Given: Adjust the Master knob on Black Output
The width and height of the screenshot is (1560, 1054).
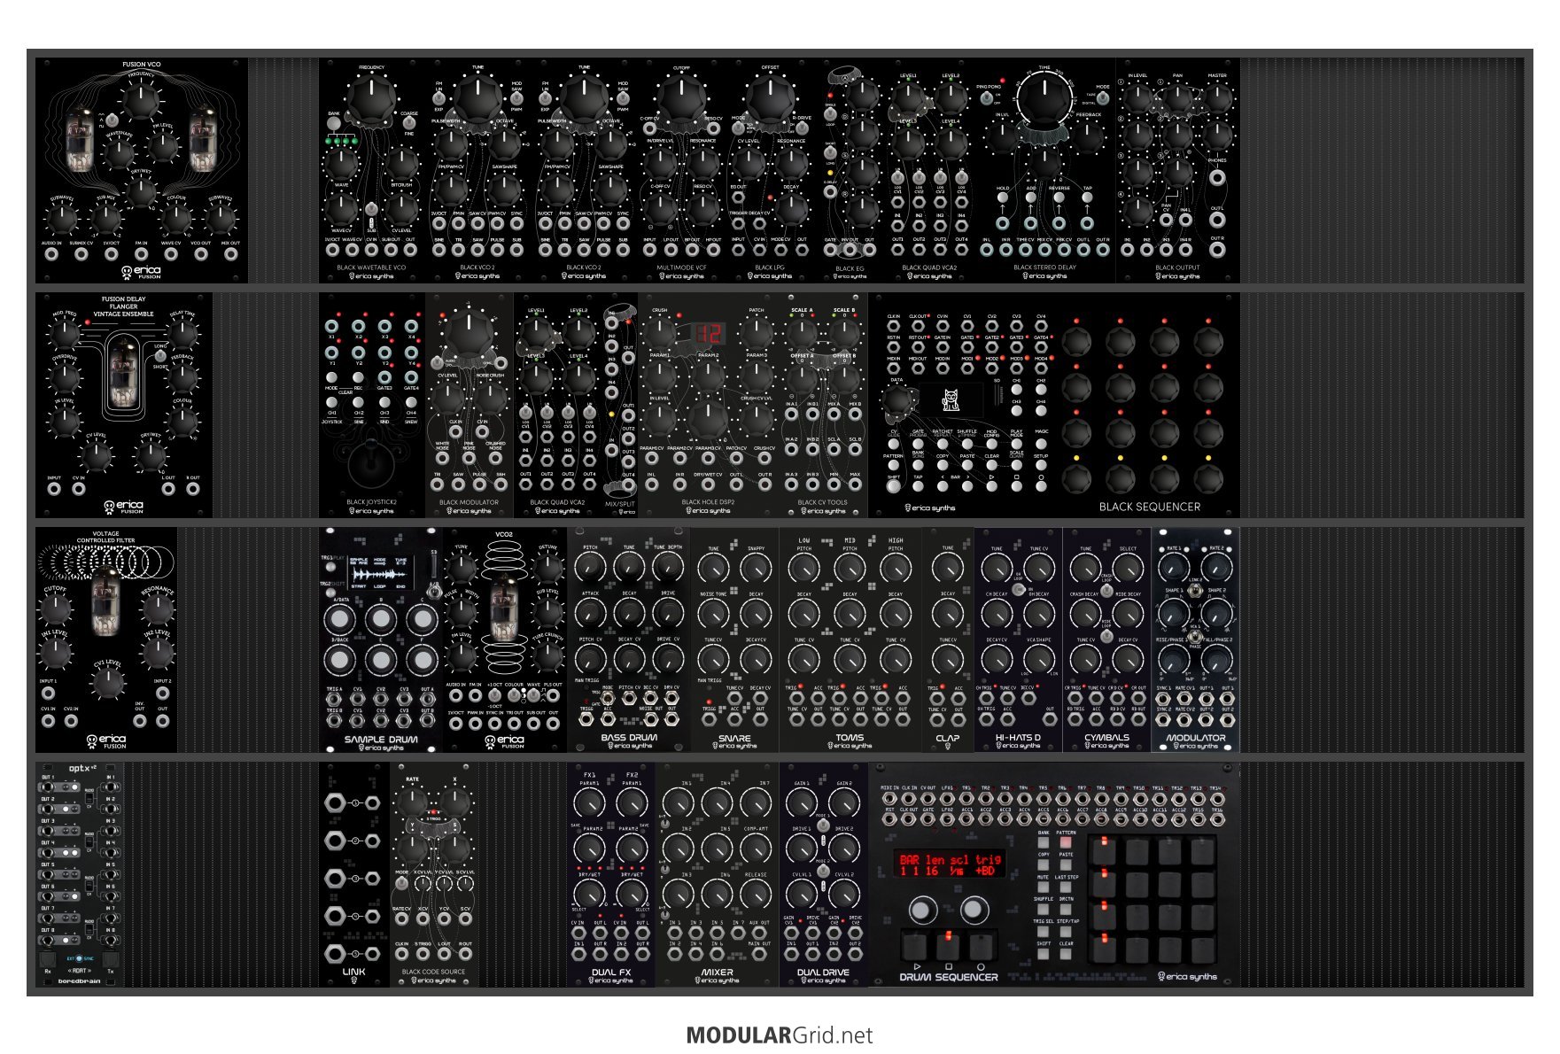Looking at the screenshot, I should [1218, 98].
